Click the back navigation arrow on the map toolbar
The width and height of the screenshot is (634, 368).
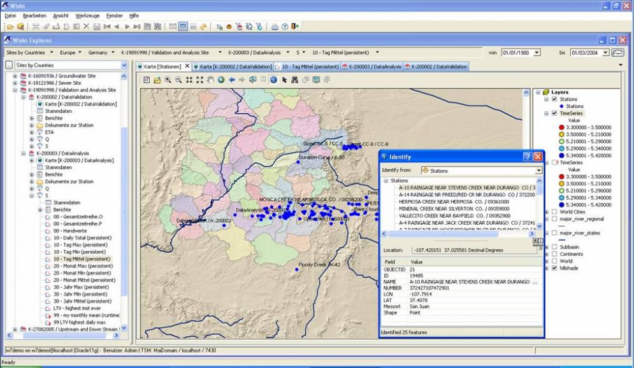233,80
